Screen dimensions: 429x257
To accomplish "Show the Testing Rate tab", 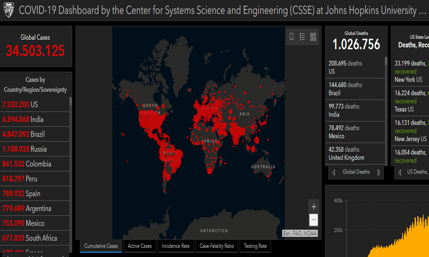I will (x=255, y=246).
